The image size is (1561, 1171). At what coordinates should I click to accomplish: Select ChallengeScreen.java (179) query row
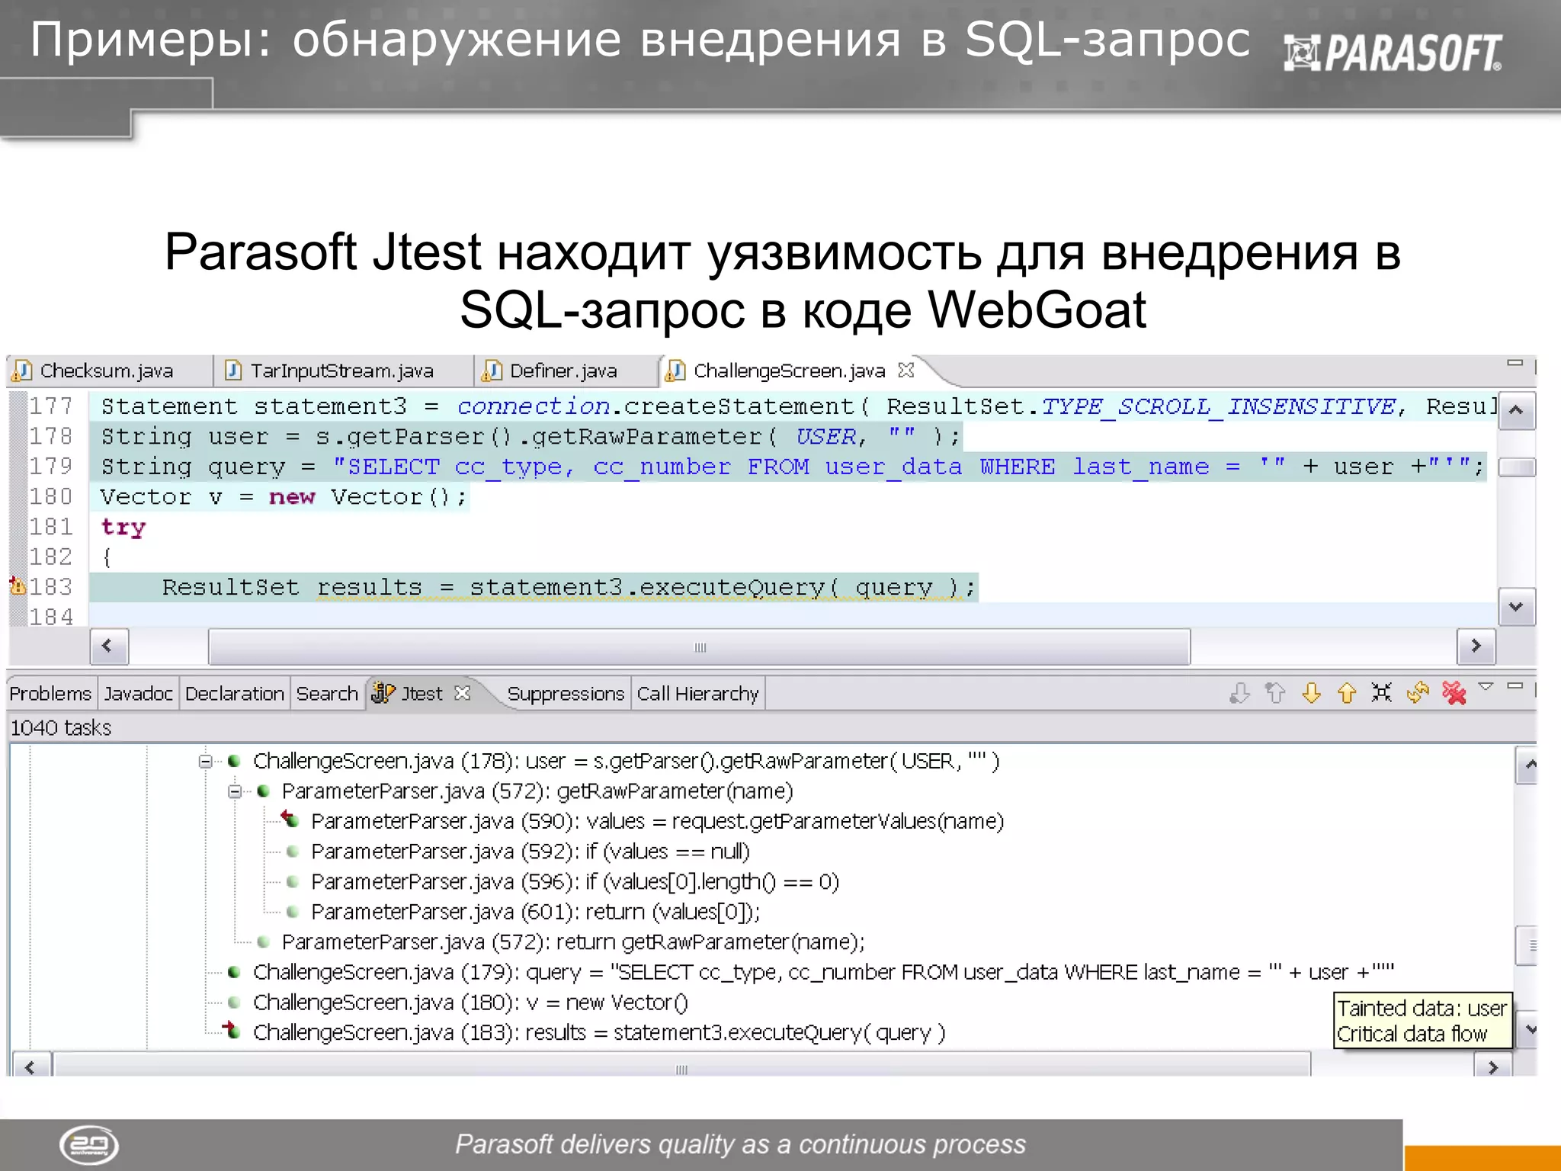[x=823, y=972]
